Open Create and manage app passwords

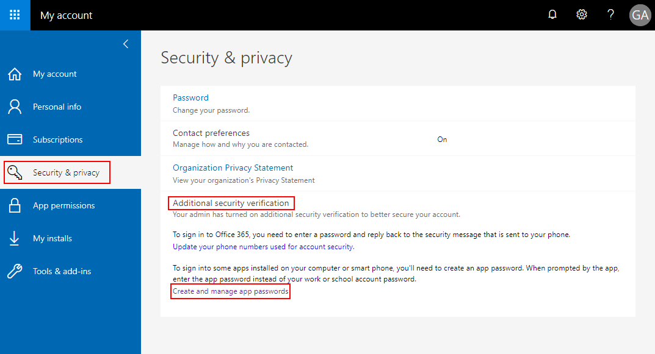pyautogui.click(x=230, y=291)
